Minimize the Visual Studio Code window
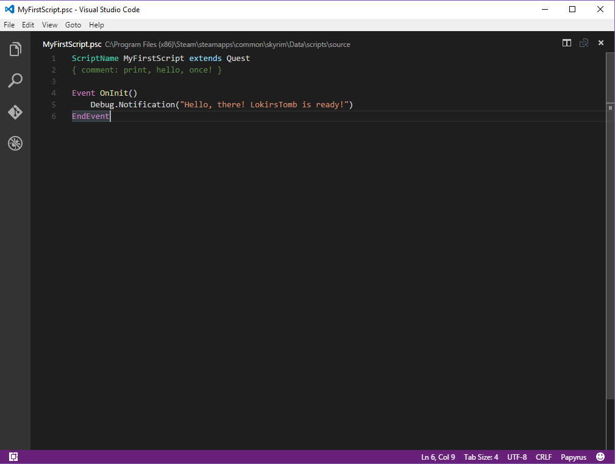The height and width of the screenshot is (464, 615). coord(545,9)
